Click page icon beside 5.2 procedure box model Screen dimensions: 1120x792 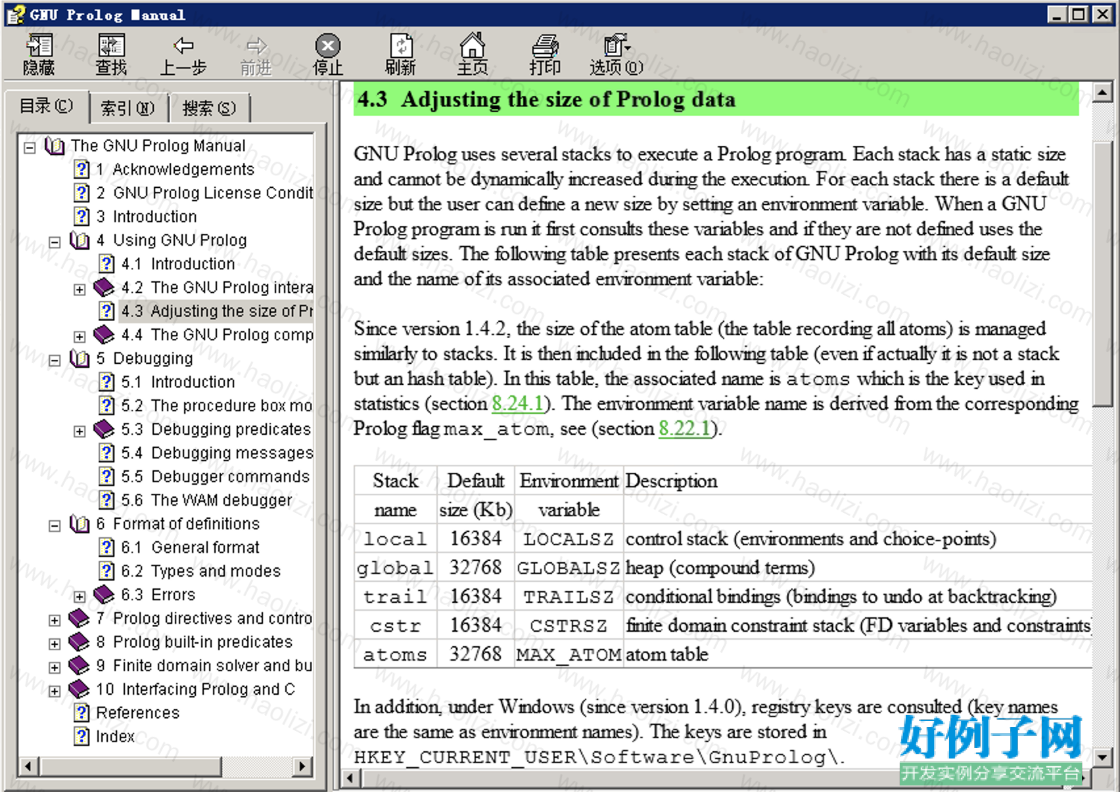(106, 405)
